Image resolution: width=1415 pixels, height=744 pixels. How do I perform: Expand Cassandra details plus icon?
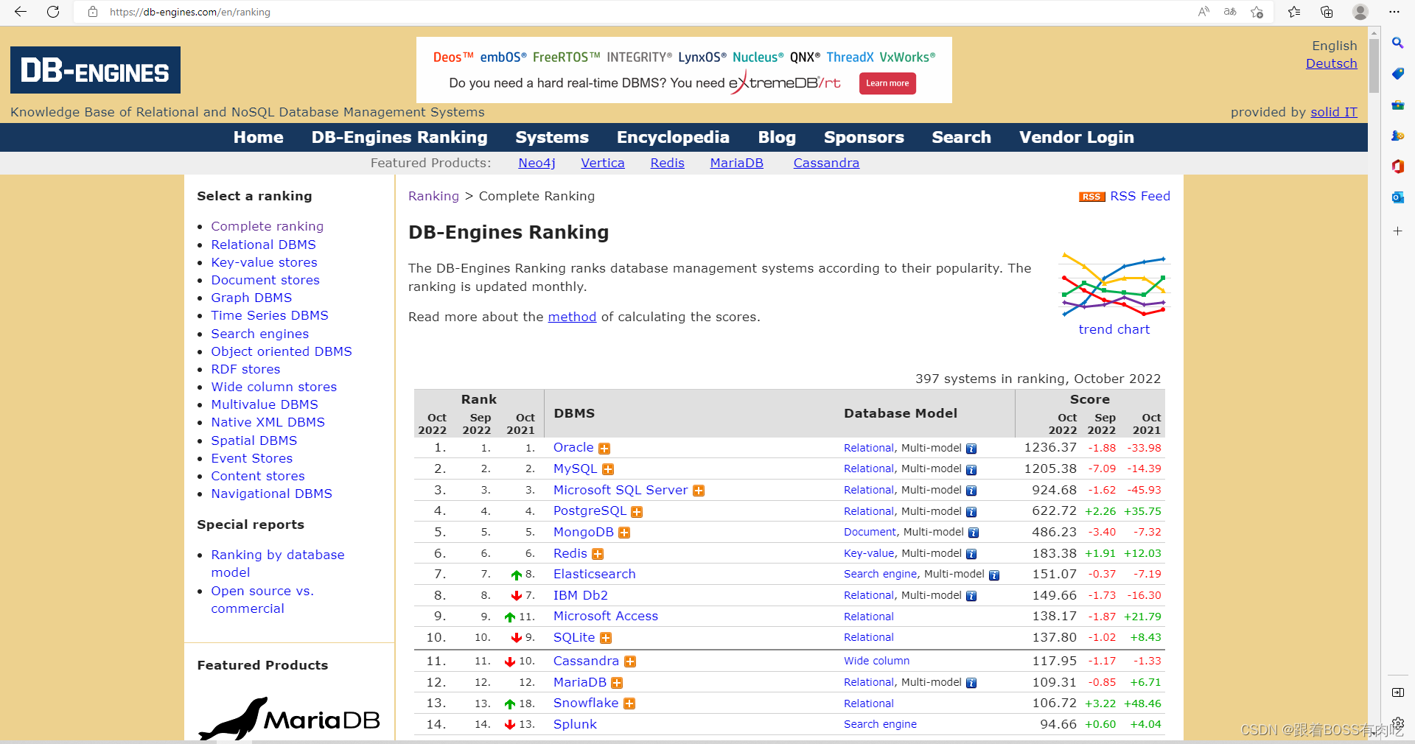tap(630, 662)
